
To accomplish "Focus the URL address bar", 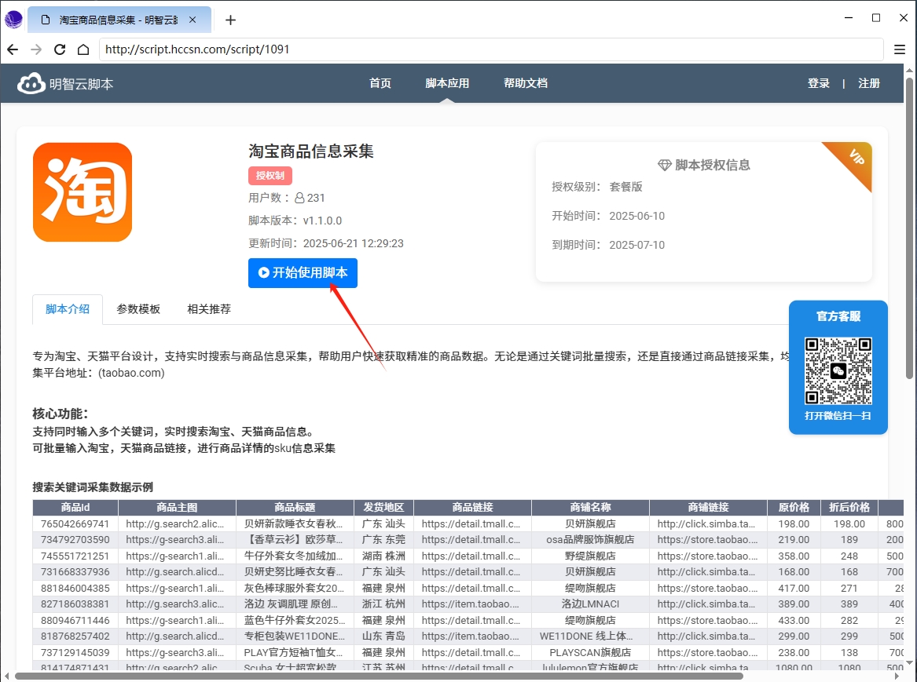I will click(x=490, y=49).
